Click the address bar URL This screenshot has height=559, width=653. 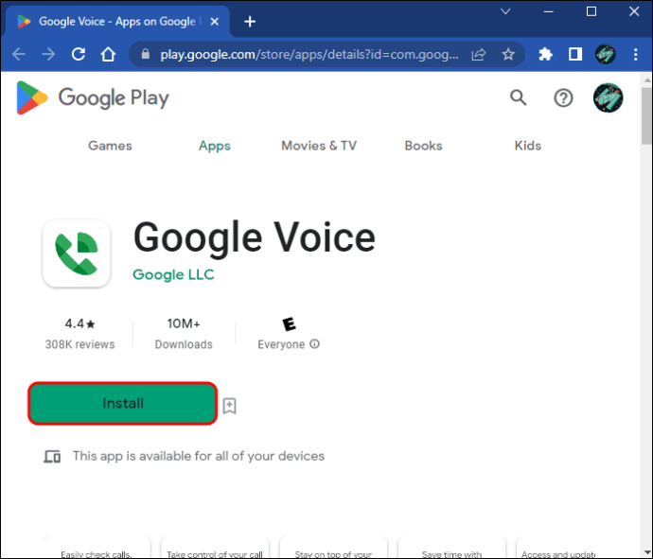click(309, 55)
